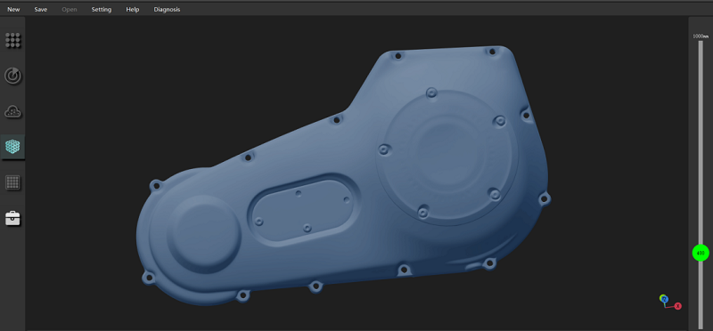Open the point cloud icon in sidebar
The height and width of the screenshot is (331, 713).
12,111
